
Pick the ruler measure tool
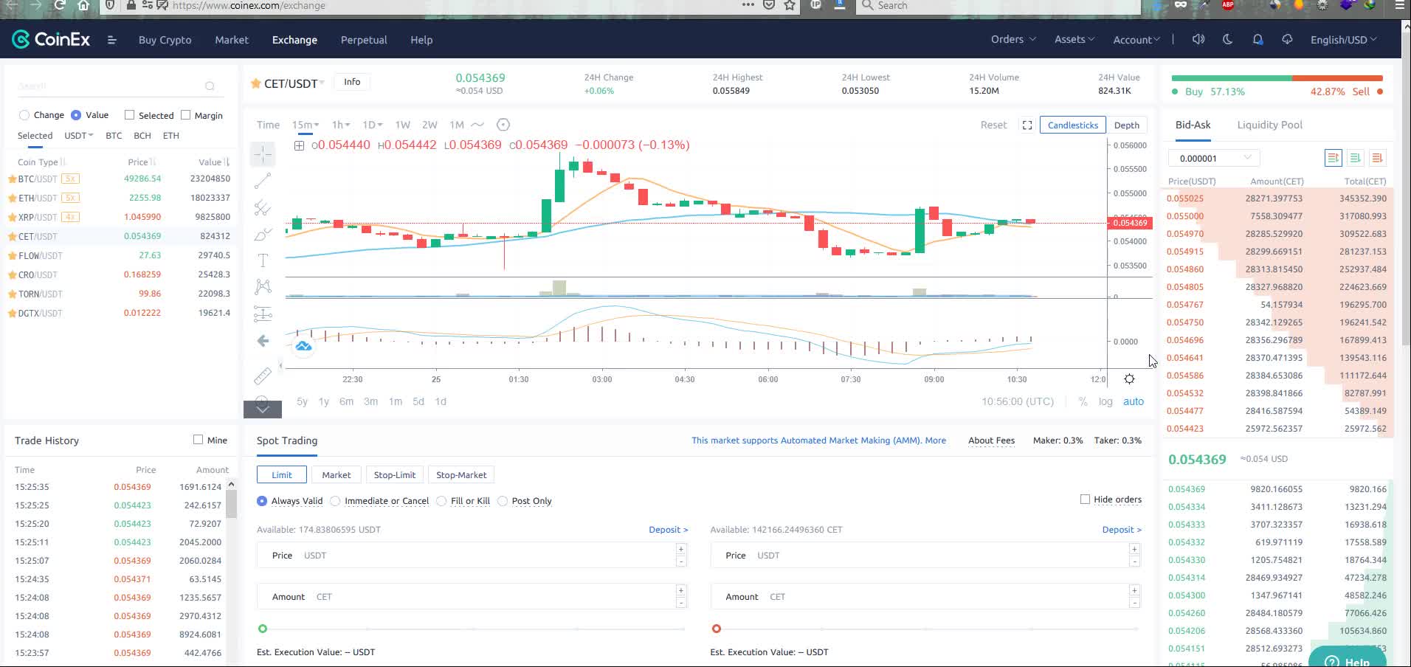[263, 376]
